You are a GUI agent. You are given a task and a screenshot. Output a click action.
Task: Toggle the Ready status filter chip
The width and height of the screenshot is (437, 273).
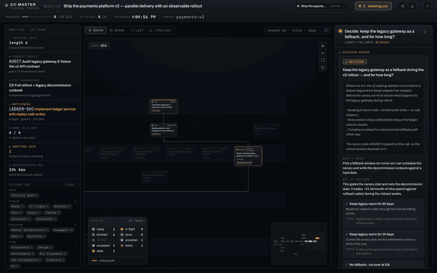click(17, 206)
